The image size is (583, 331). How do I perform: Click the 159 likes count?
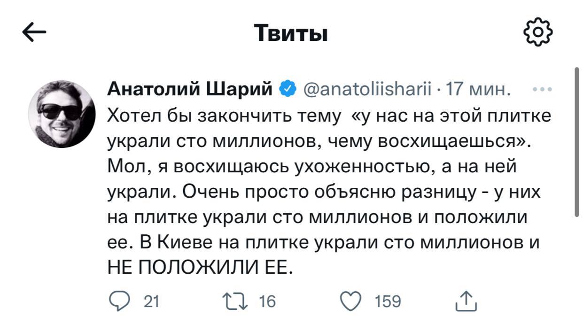click(x=388, y=301)
